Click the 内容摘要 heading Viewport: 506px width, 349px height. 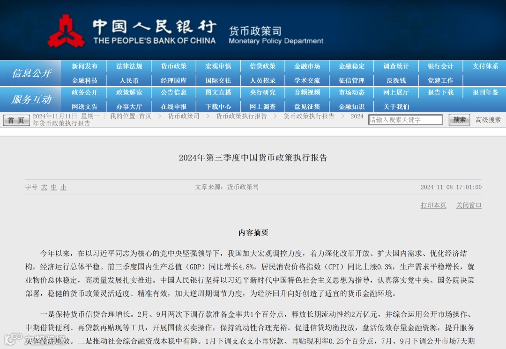(253, 233)
